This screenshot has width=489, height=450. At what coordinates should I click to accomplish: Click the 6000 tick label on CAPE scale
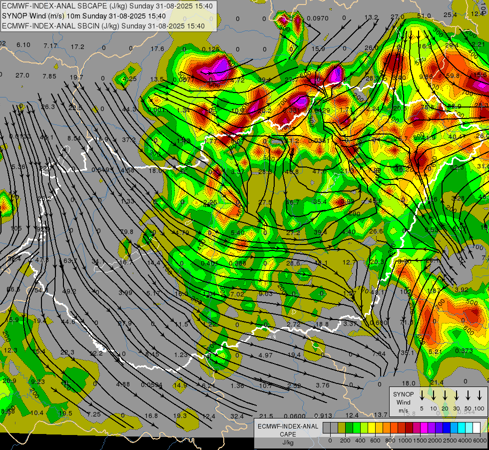(x=480, y=440)
